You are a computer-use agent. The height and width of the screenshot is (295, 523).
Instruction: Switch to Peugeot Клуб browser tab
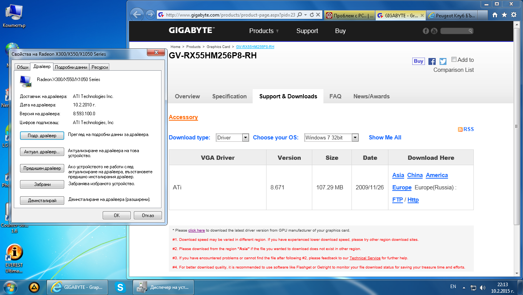pyautogui.click(x=452, y=16)
